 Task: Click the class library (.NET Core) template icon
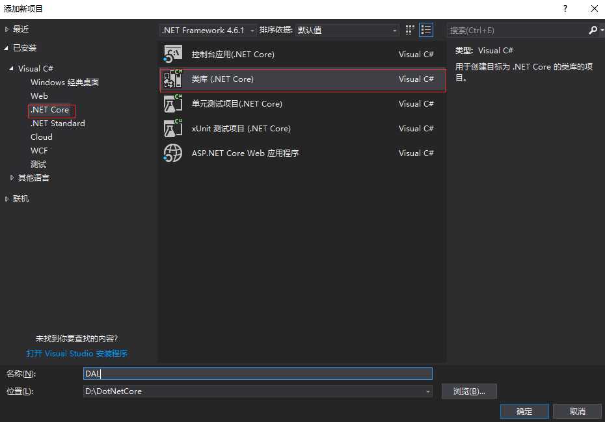(172, 79)
